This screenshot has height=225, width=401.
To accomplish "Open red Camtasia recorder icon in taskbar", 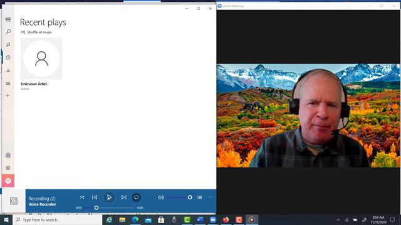I will coord(239,219).
